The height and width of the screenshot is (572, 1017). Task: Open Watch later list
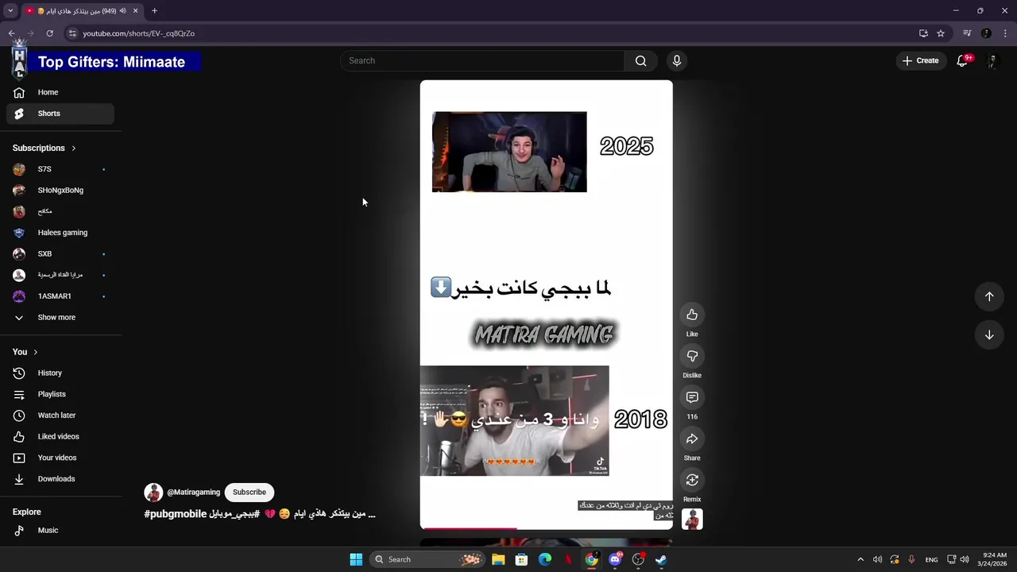60,415
